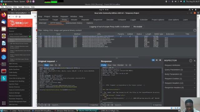
Task: Expand Request Headers (12) section
Action: tap(180, 83)
